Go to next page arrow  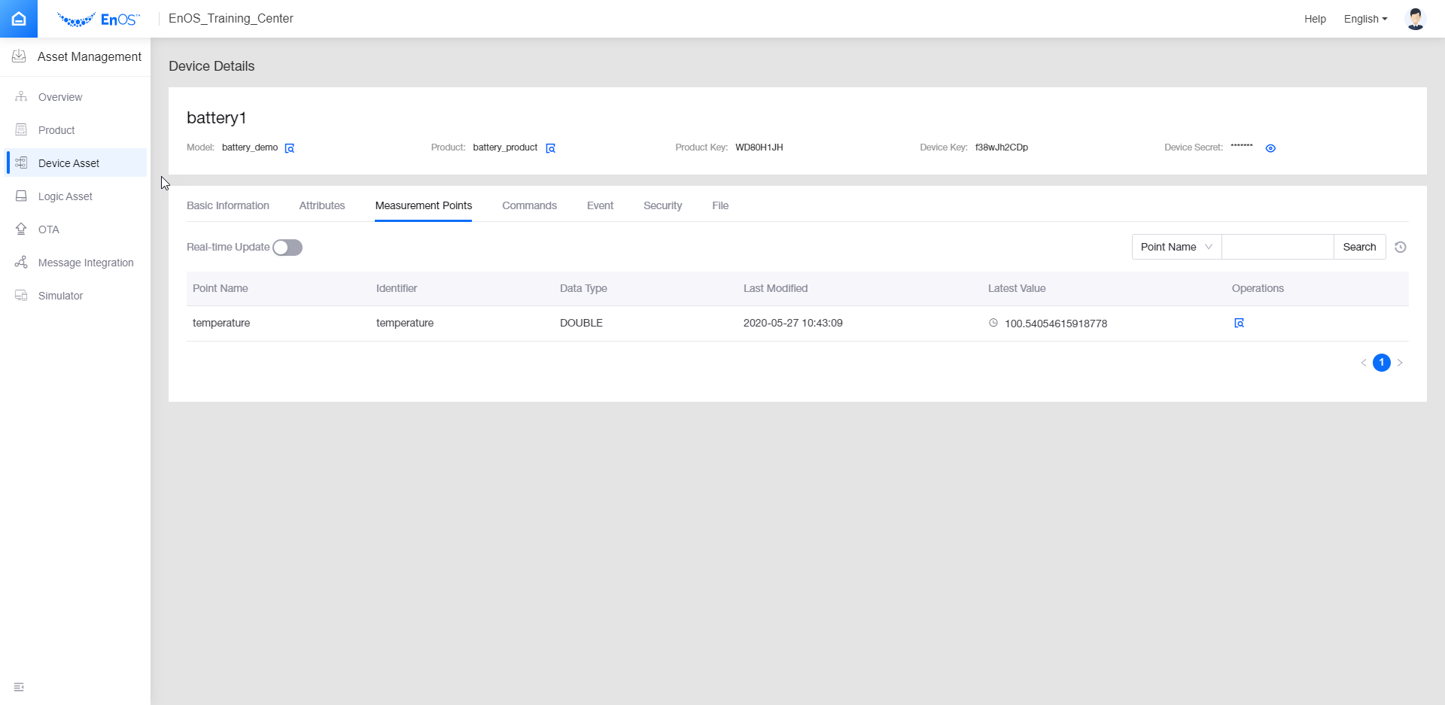pyautogui.click(x=1400, y=363)
